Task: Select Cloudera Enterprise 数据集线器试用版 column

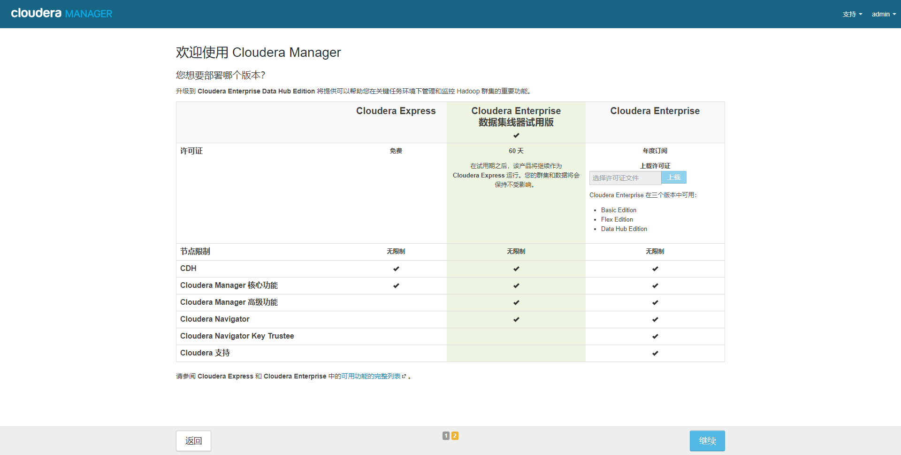Action: [x=516, y=116]
